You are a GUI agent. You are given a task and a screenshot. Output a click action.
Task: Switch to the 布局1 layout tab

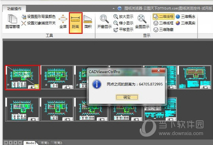coord(45,143)
